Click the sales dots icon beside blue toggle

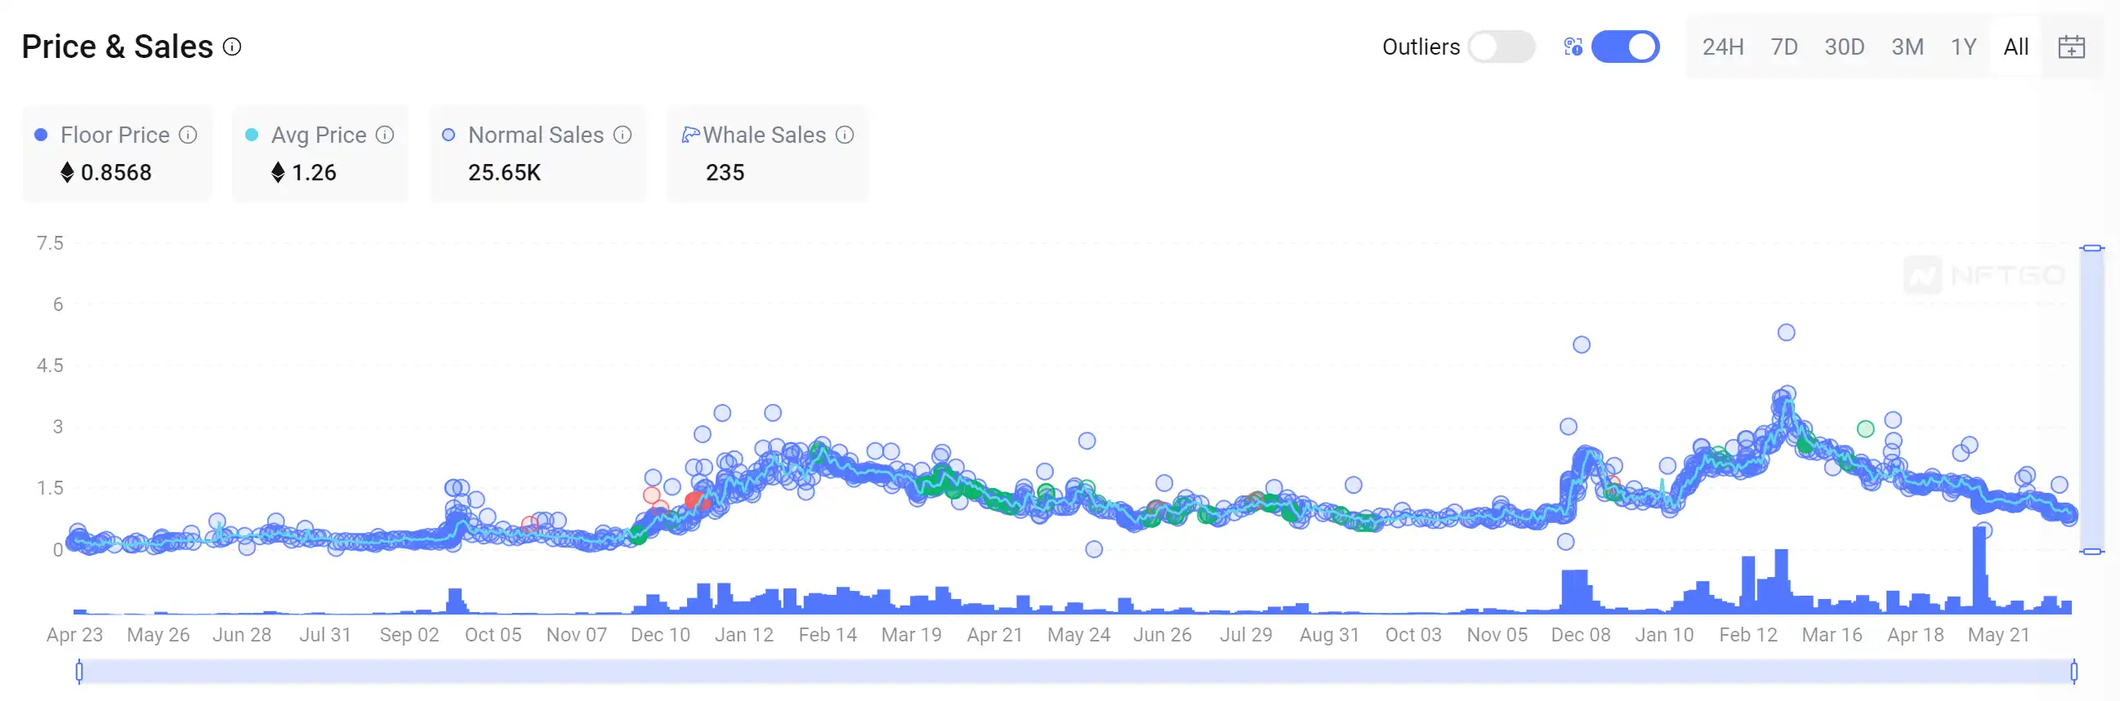(1572, 47)
